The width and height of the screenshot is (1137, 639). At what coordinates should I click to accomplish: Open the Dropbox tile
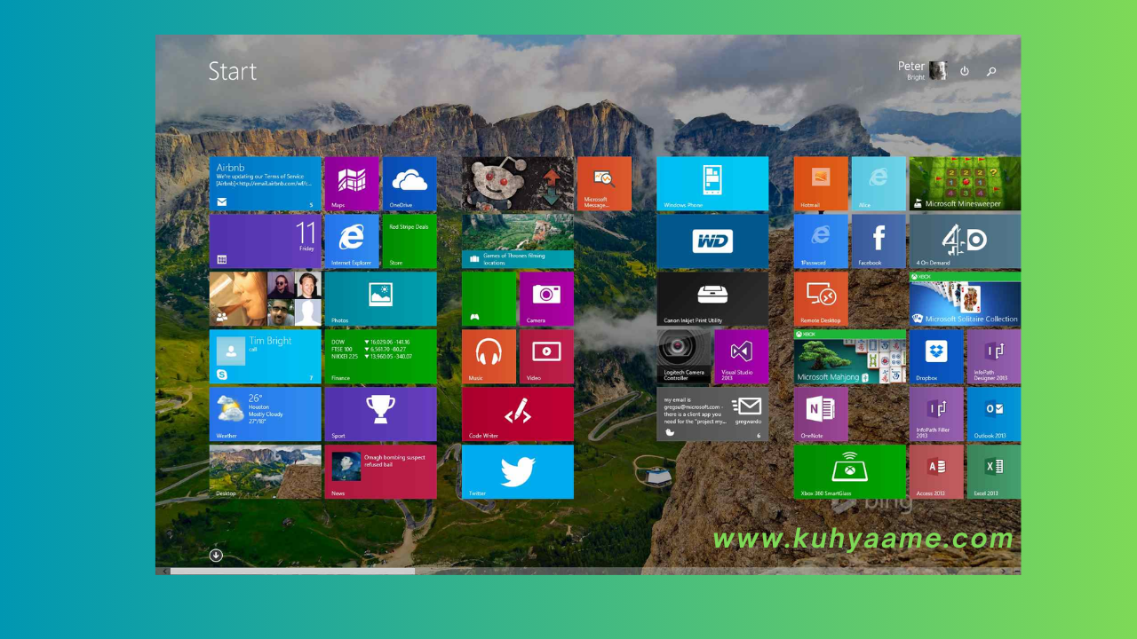pyautogui.click(x=936, y=357)
